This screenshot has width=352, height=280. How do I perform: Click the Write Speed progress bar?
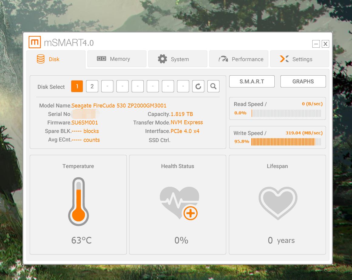[286, 142]
